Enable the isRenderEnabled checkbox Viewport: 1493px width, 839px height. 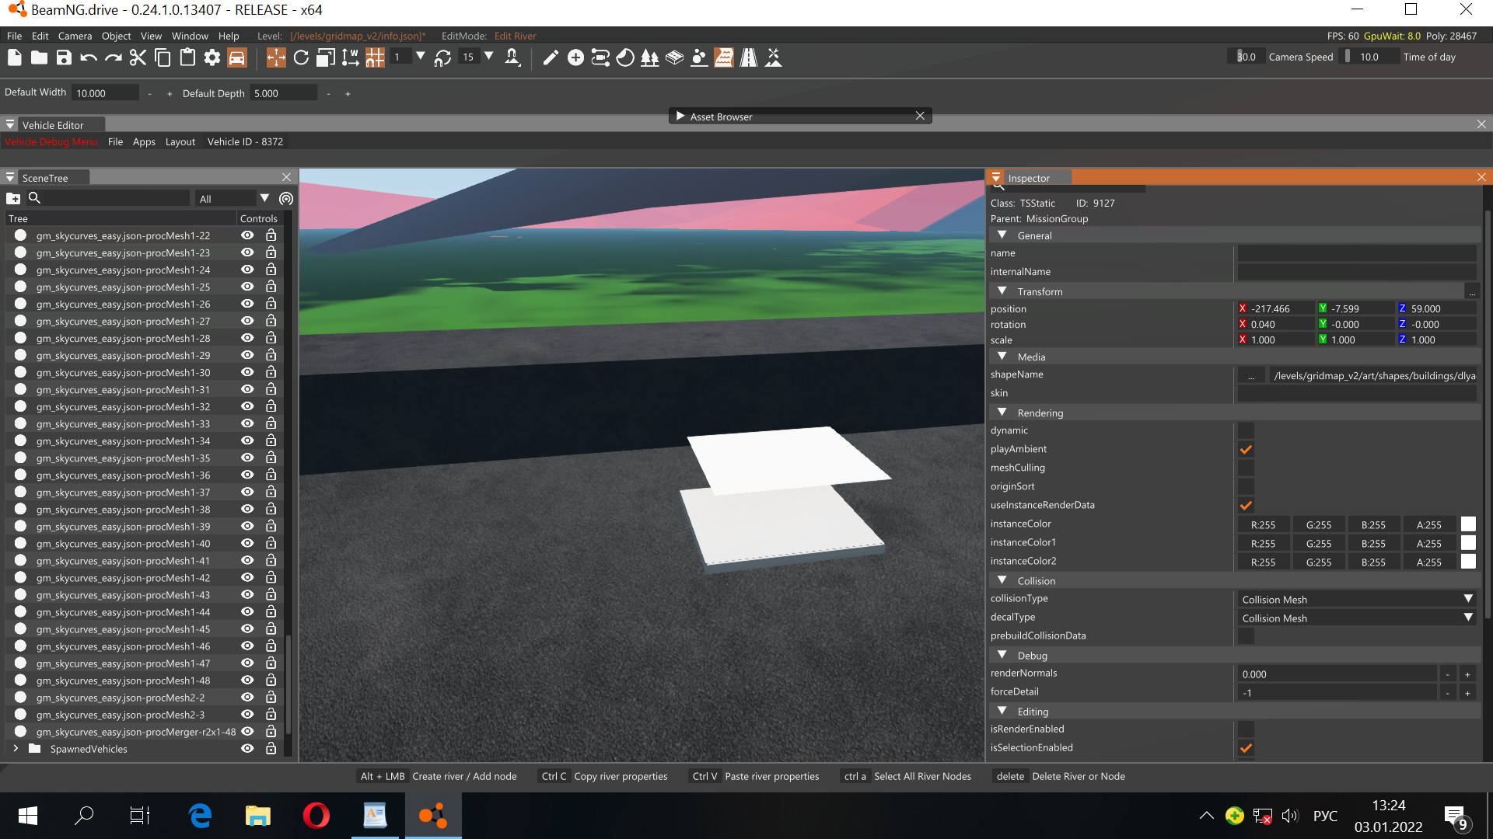1246,729
